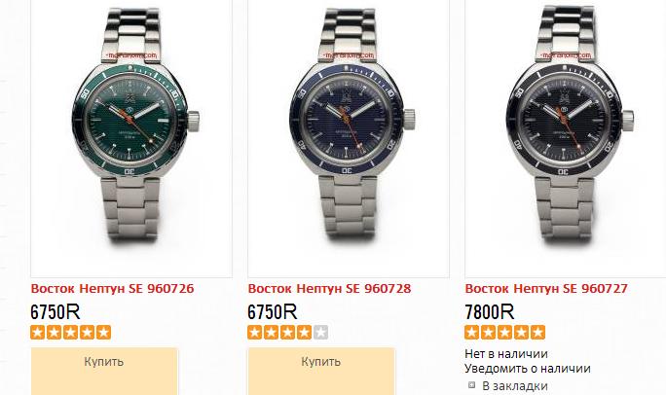Open the Восток Нептун SE 960727 product link
The image size is (666, 395).
(x=546, y=289)
